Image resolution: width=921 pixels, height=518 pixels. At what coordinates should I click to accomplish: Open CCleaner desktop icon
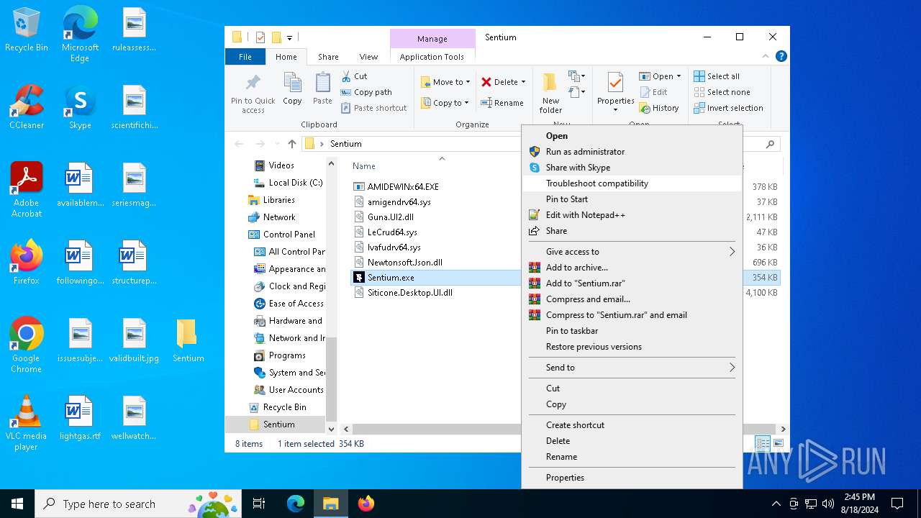click(x=27, y=107)
